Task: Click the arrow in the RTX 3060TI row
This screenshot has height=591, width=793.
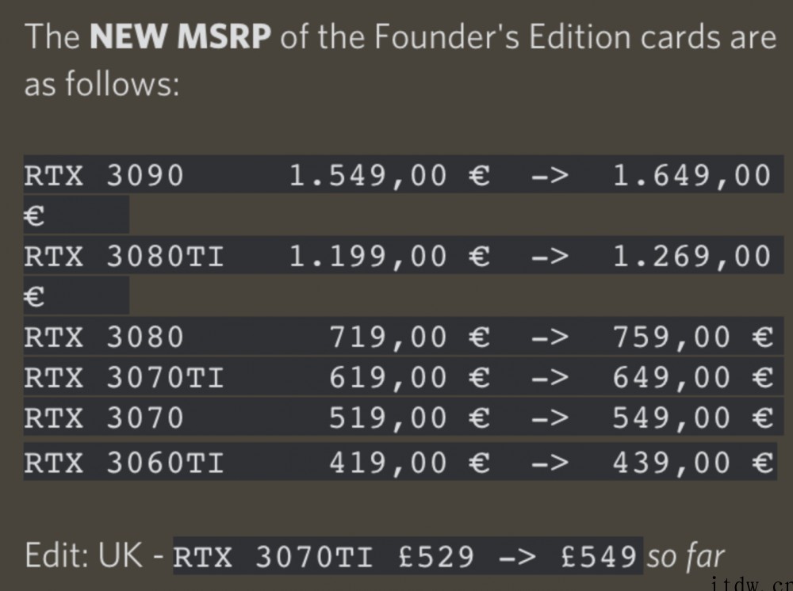Action: [550, 462]
